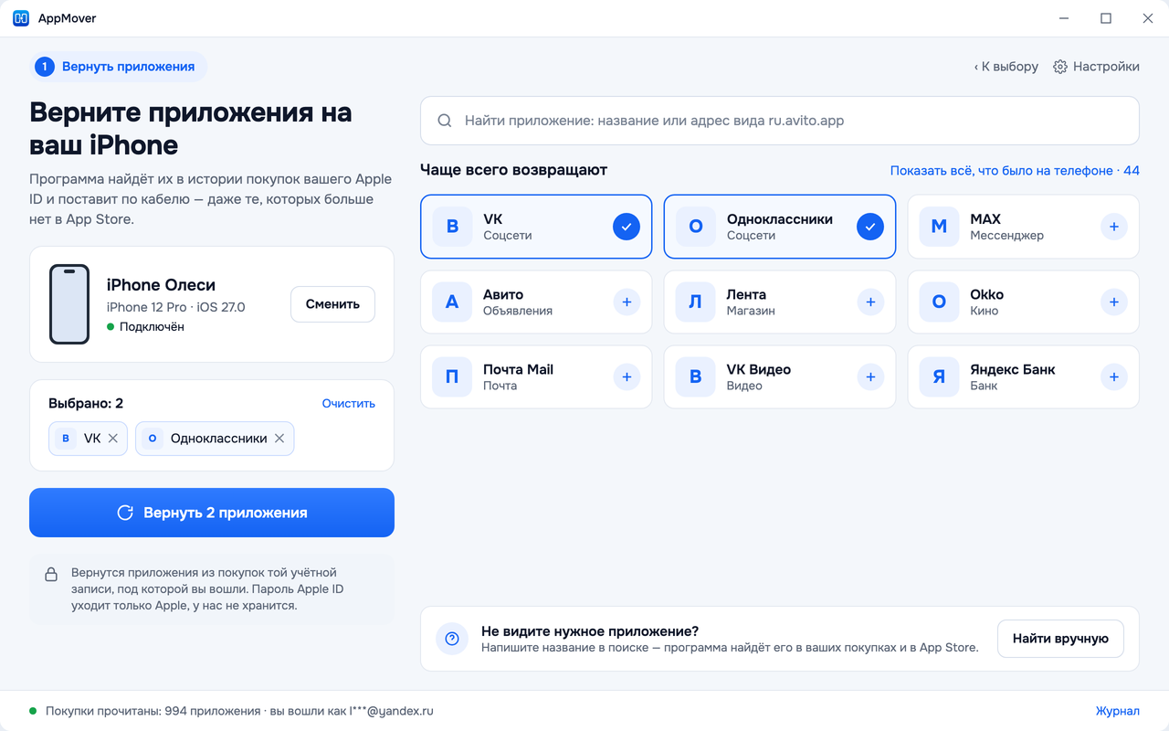The height and width of the screenshot is (731, 1169).
Task: Click the search magnifier icon
Action: (x=445, y=121)
